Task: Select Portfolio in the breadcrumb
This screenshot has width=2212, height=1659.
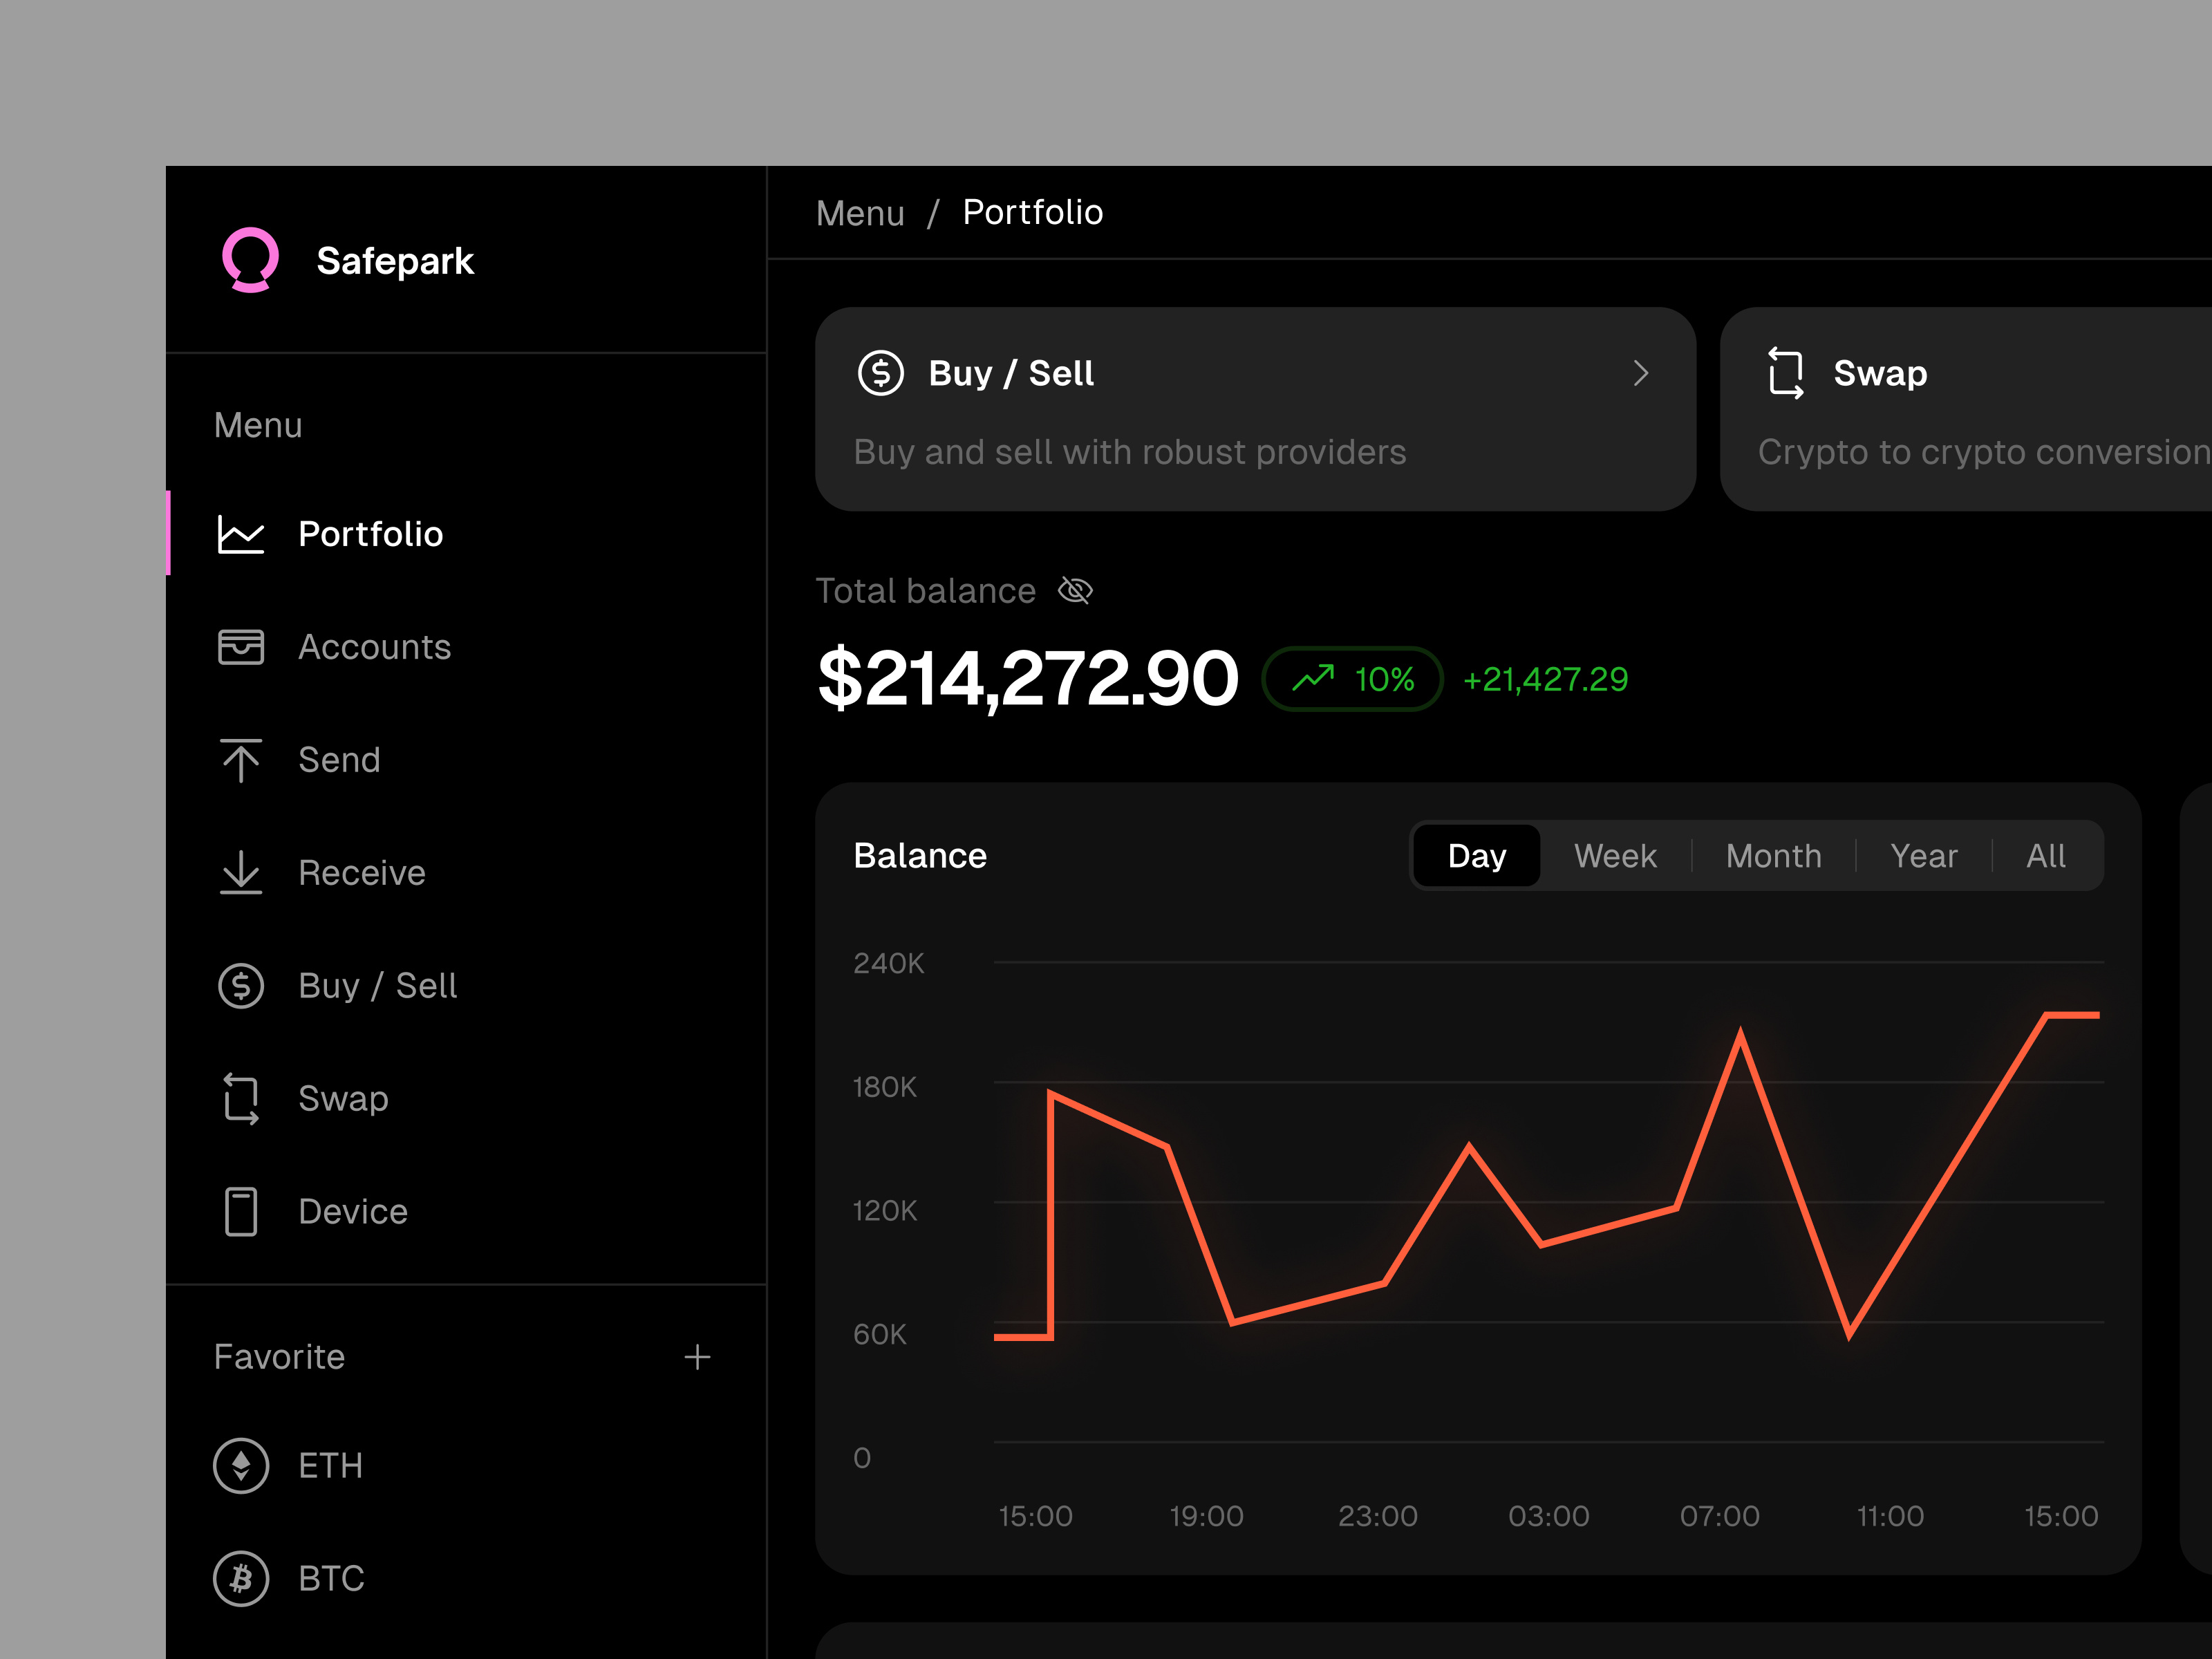Action: [1033, 212]
